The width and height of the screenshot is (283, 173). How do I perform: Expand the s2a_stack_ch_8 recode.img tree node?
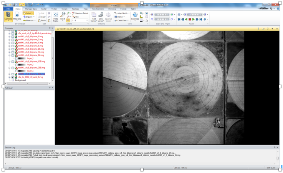pyautogui.click(x=9, y=33)
